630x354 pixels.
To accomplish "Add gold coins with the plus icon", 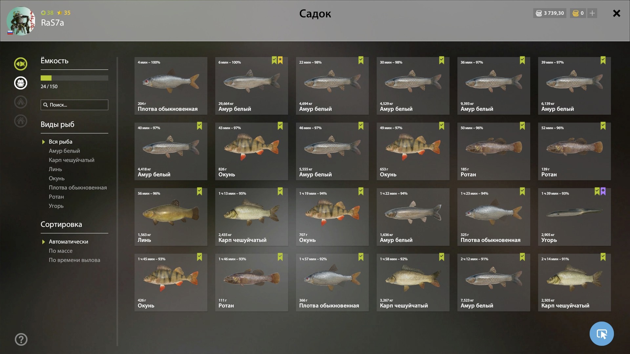I will pyautogui.click(x=592, y=13).
